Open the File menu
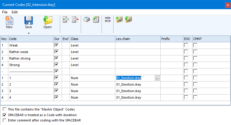Image resolution: width=231 pixels, height=125 pixels. point(5,12)
